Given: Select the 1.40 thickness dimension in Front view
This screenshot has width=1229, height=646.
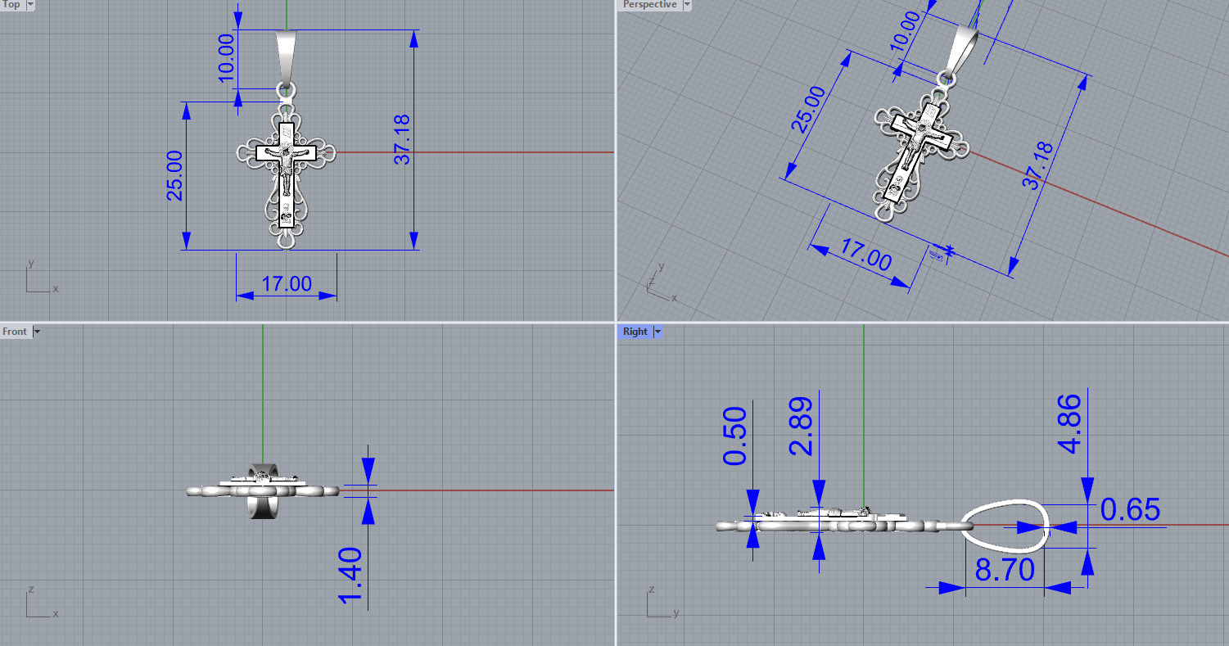Looking at the screenshot, I should coord(350,576).
